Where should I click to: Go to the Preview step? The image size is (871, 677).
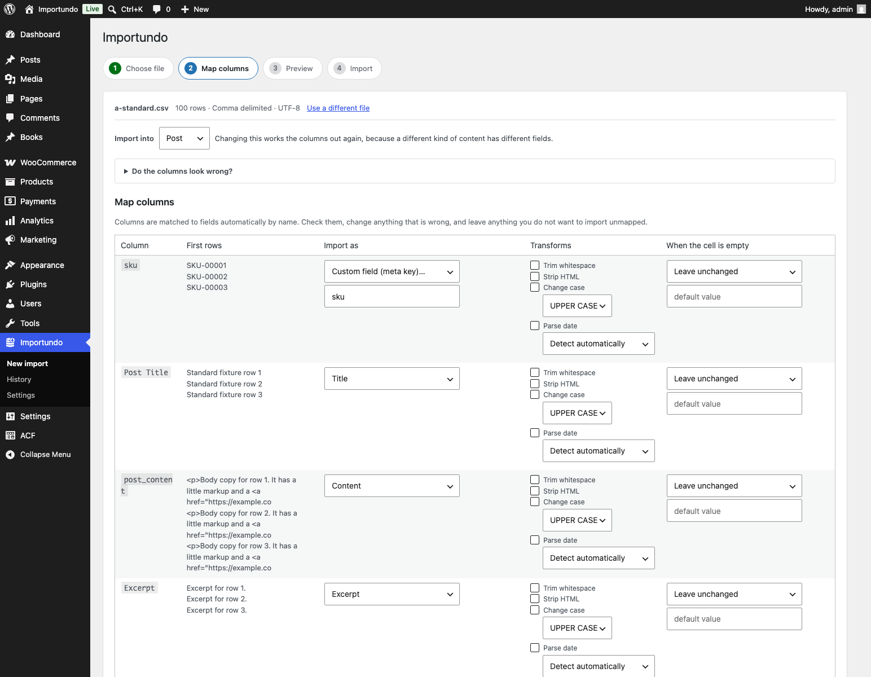click(x=293, y=68)
